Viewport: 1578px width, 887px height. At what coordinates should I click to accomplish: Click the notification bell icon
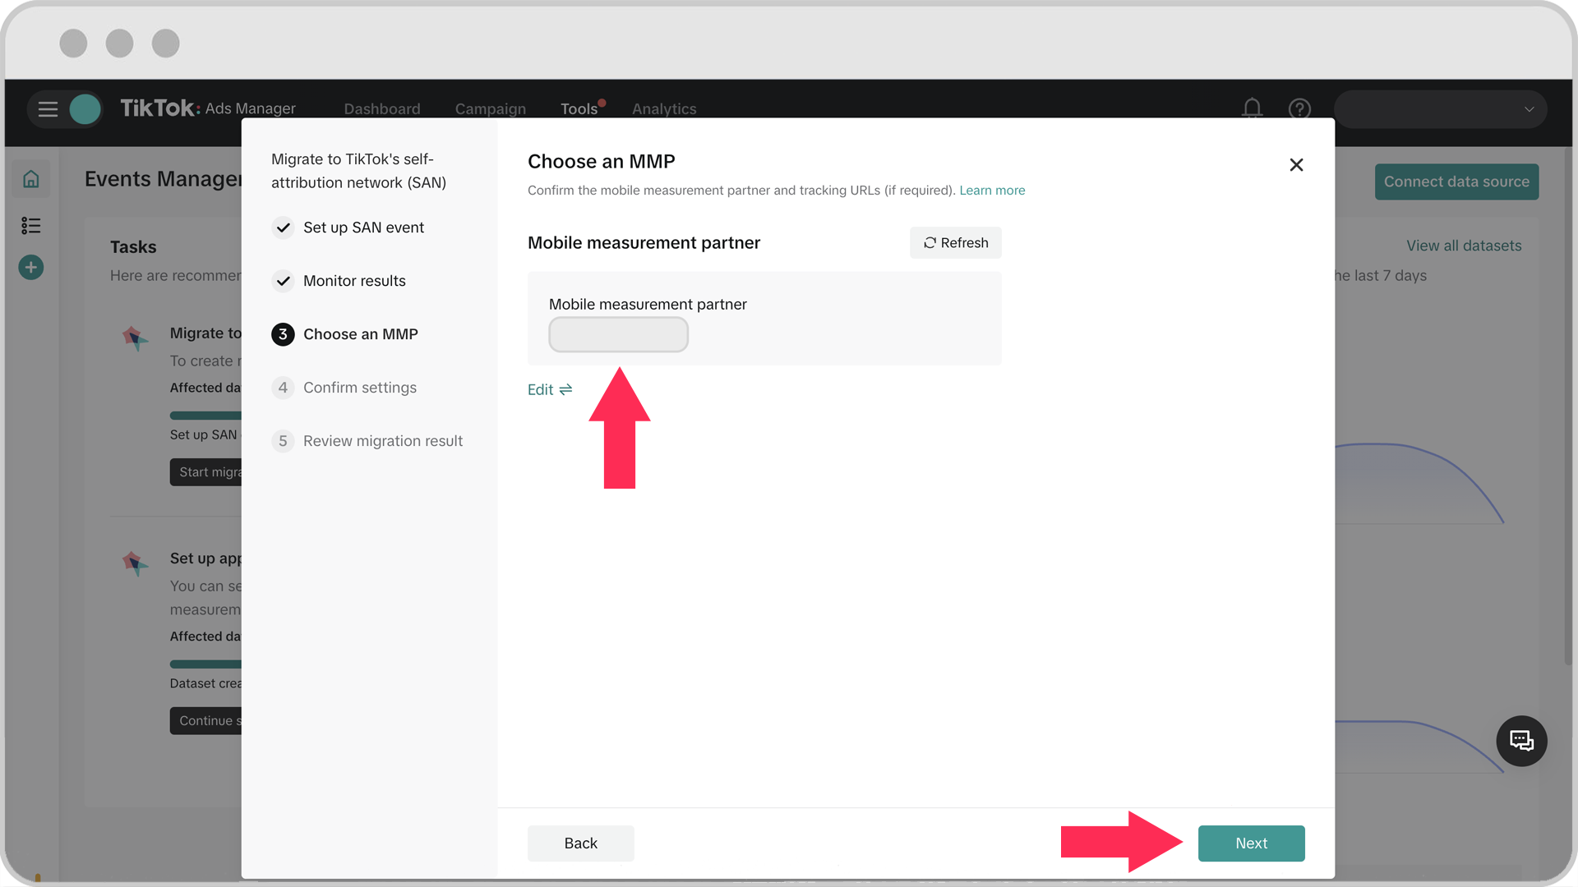click(1254, 108)
